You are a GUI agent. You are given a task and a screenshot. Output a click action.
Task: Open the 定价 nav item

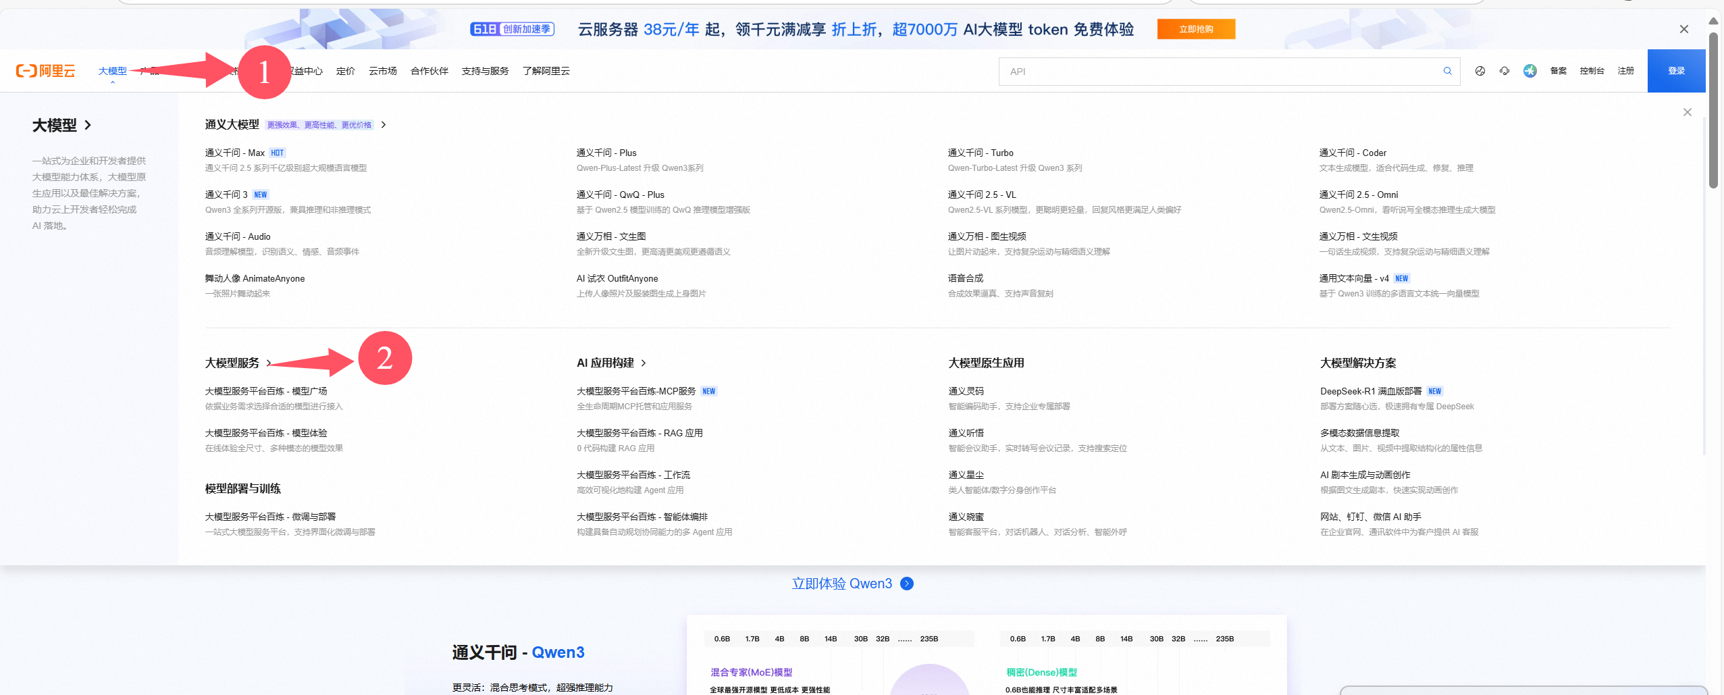pos(346,71)
